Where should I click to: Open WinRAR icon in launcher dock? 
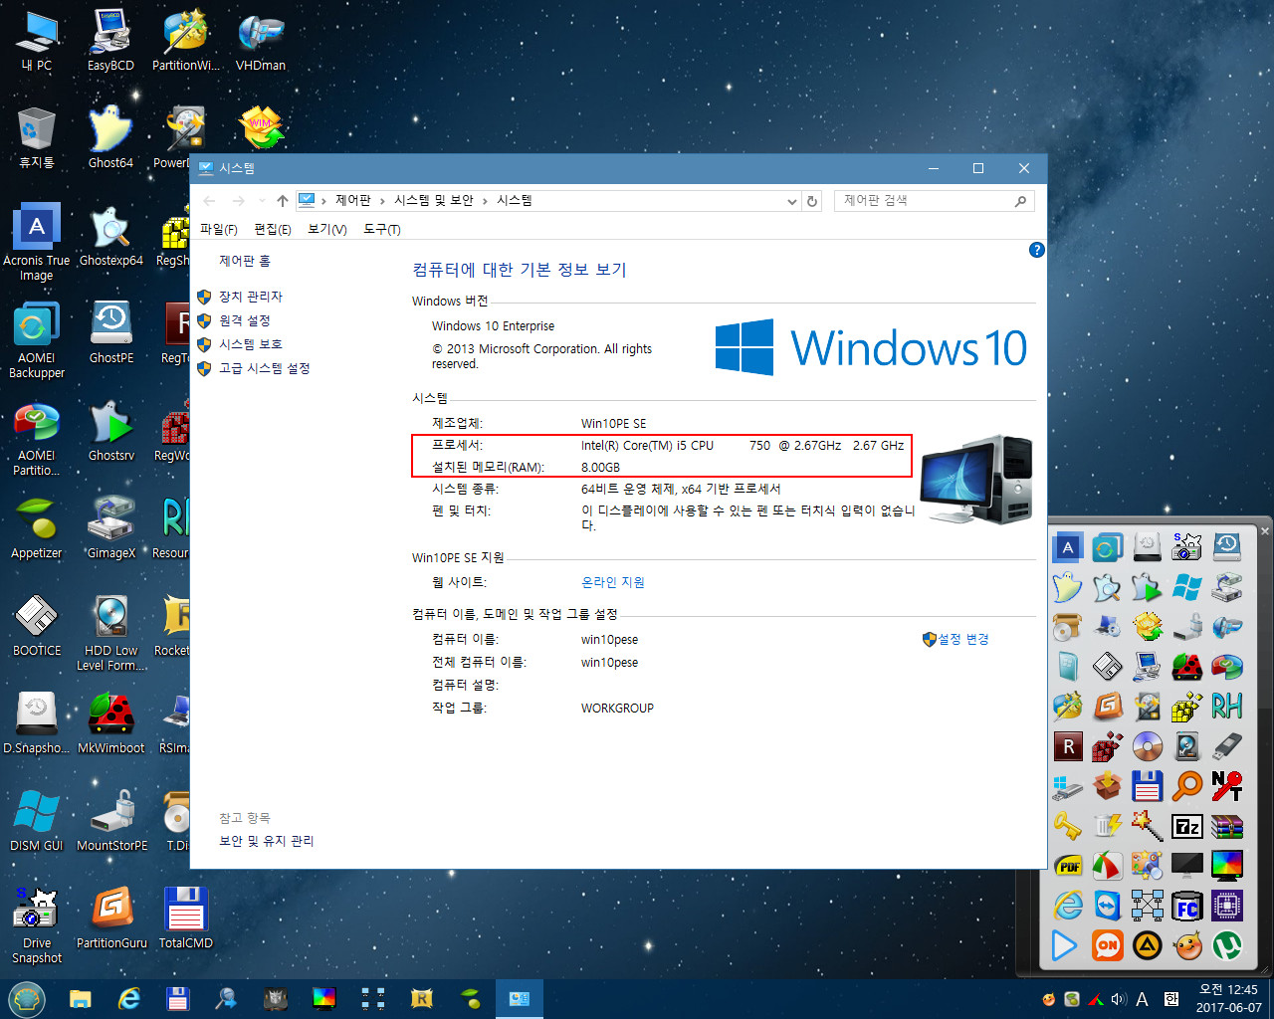tap(1227, 826)
